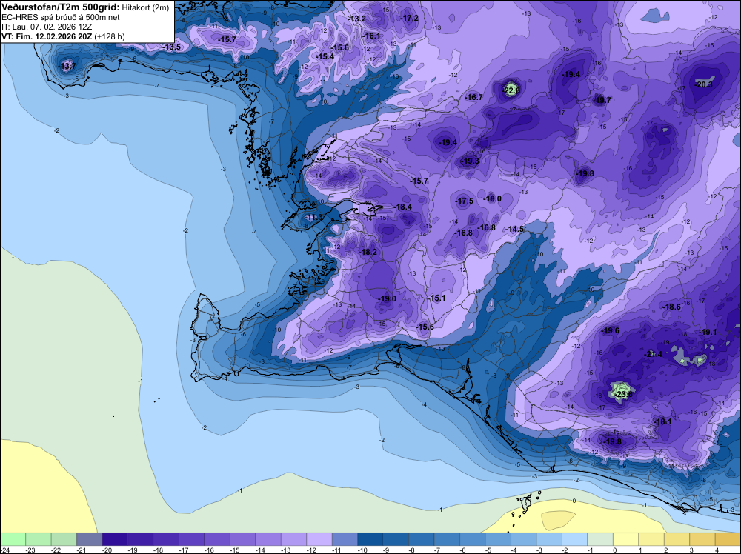Viewport: 741px width, 554px height.
Task: Click the legend swatch between -21 and -20
Action: coord(90,539)
